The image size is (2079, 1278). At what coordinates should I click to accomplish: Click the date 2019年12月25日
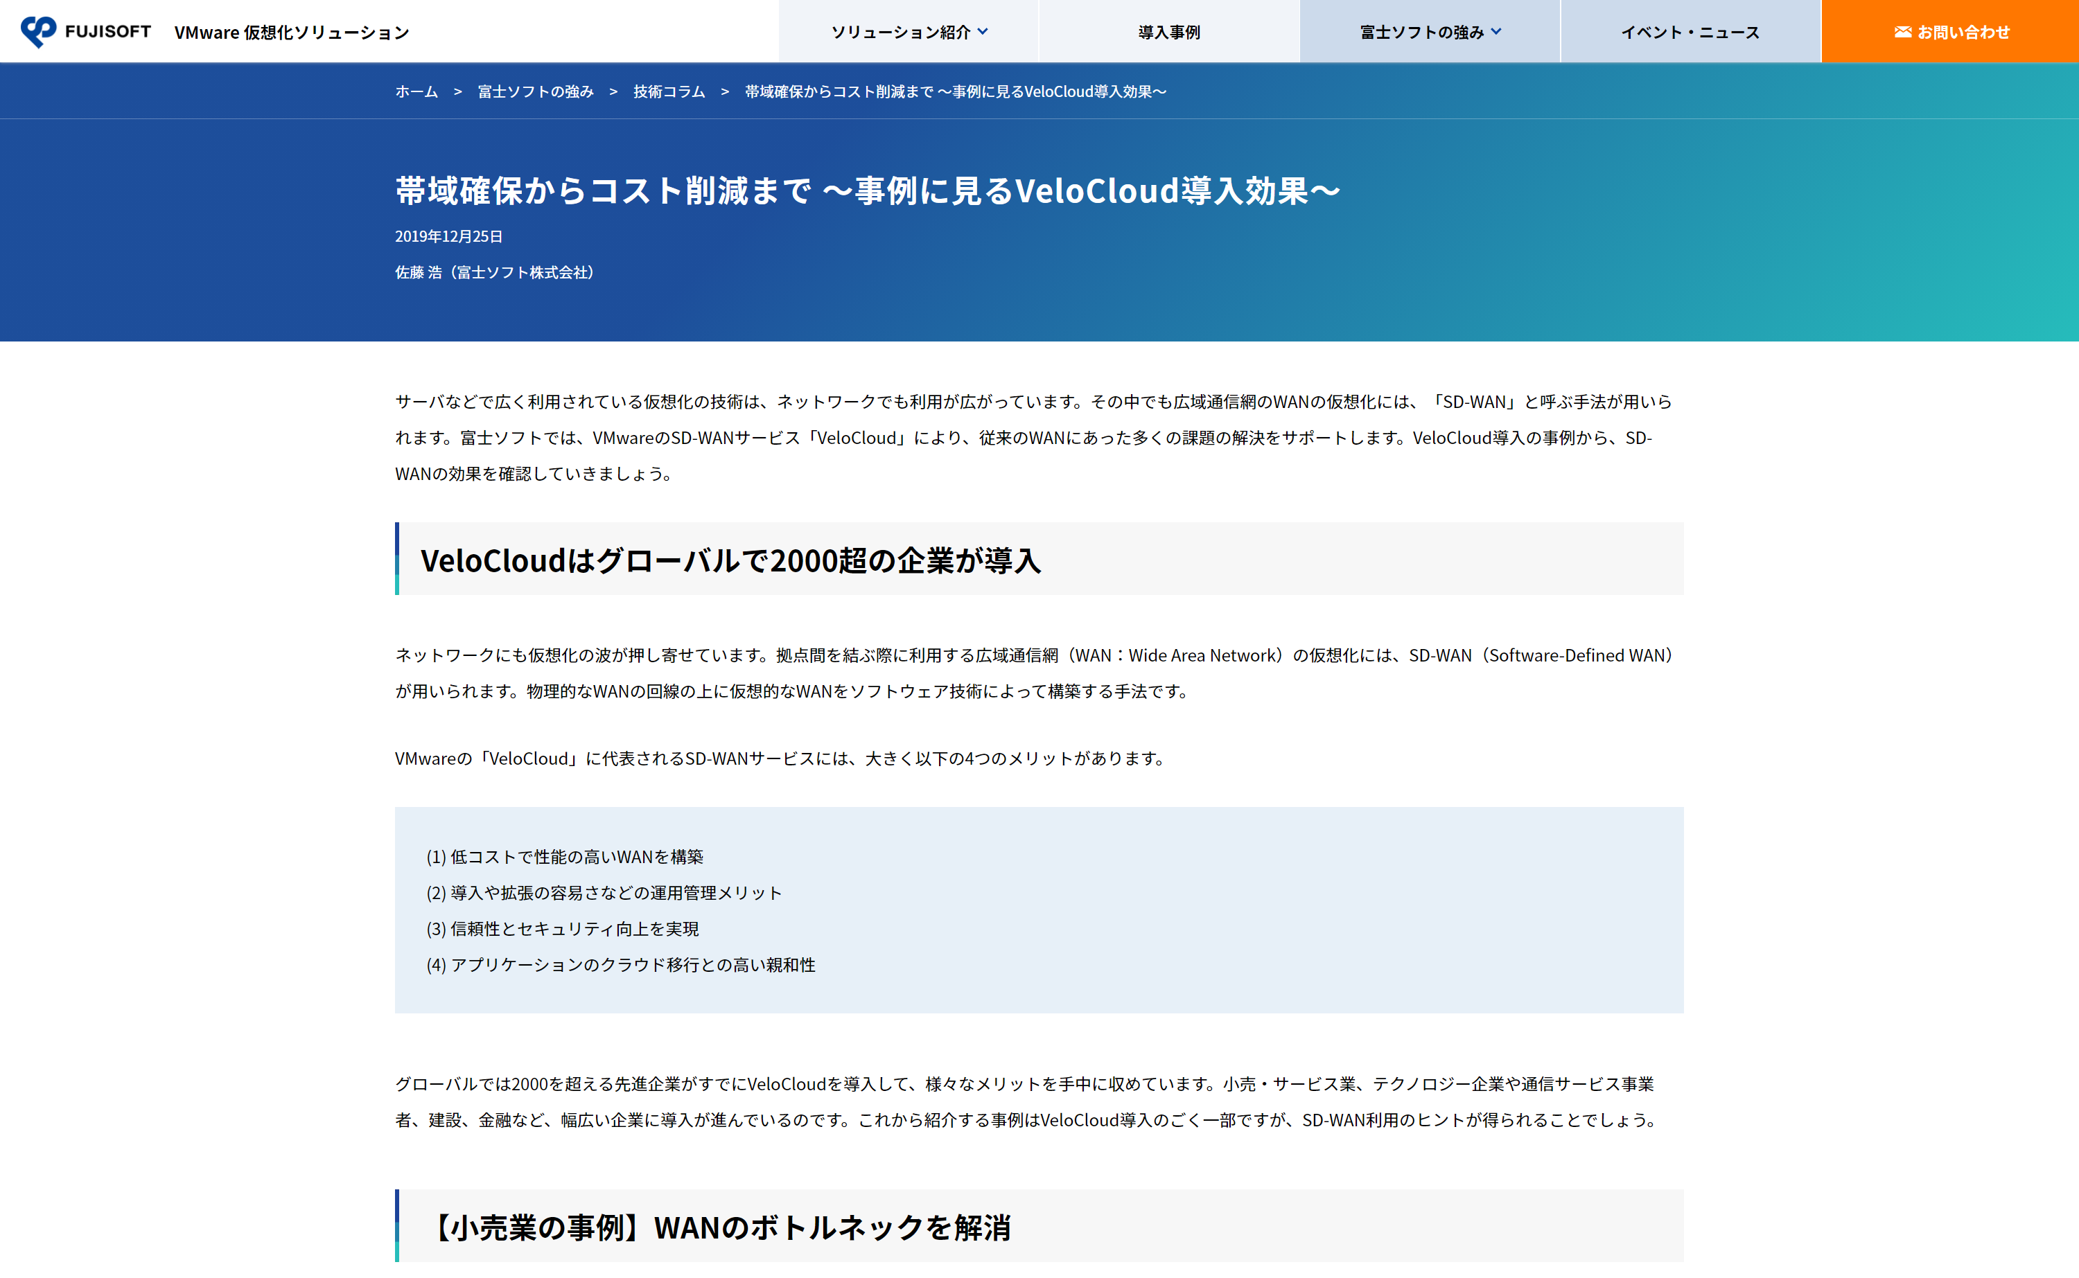pyautogui.click(x=449, y=236)
